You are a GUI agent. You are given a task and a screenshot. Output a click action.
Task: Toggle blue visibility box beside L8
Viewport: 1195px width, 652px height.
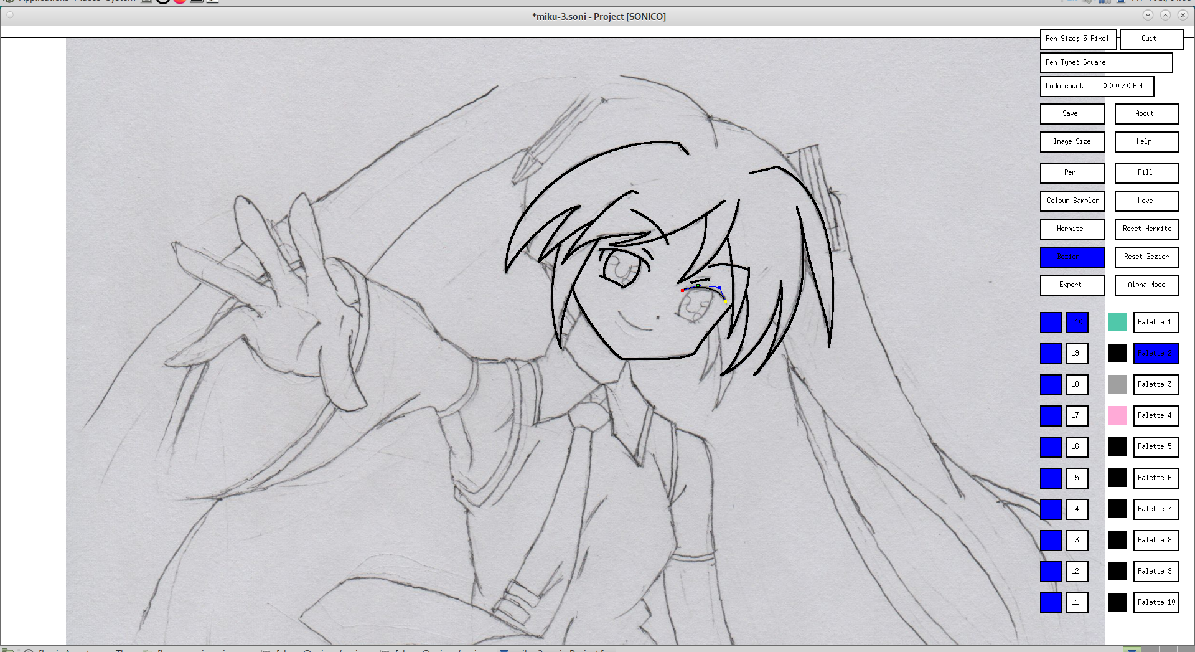point(1051,384)
